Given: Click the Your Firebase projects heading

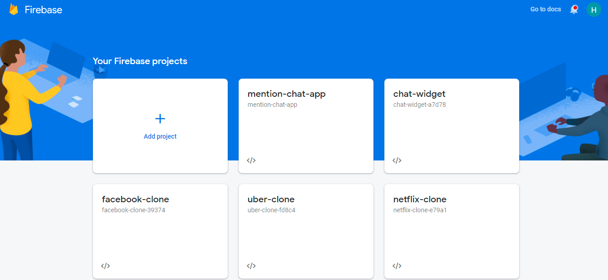Looking at the screenshot, I should coord(140,61).
